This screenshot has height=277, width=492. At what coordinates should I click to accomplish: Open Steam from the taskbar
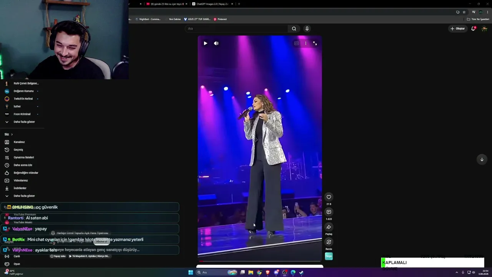301,272
